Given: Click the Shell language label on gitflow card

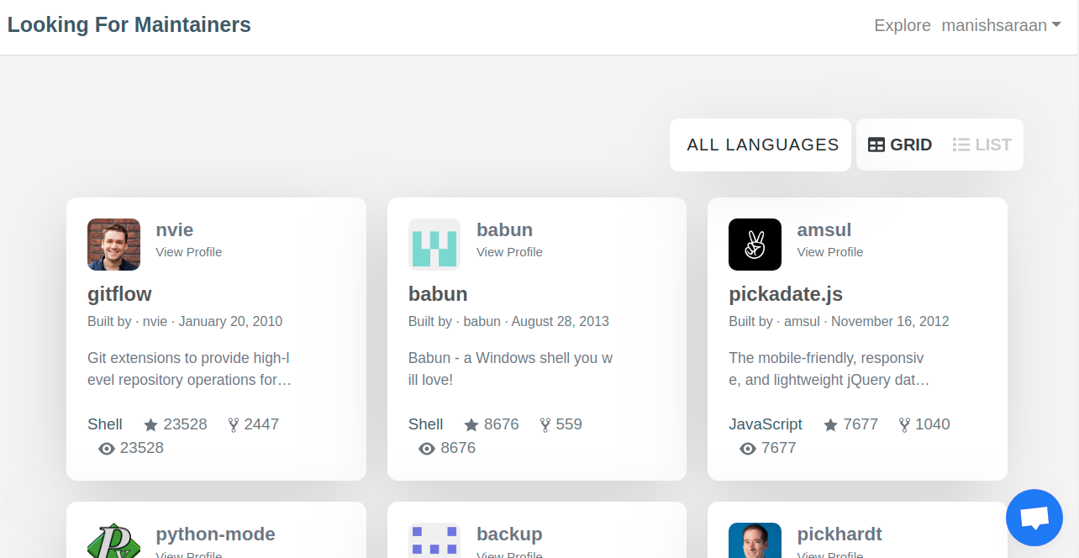Looking at the screenshot, I should tap(105, 424).
